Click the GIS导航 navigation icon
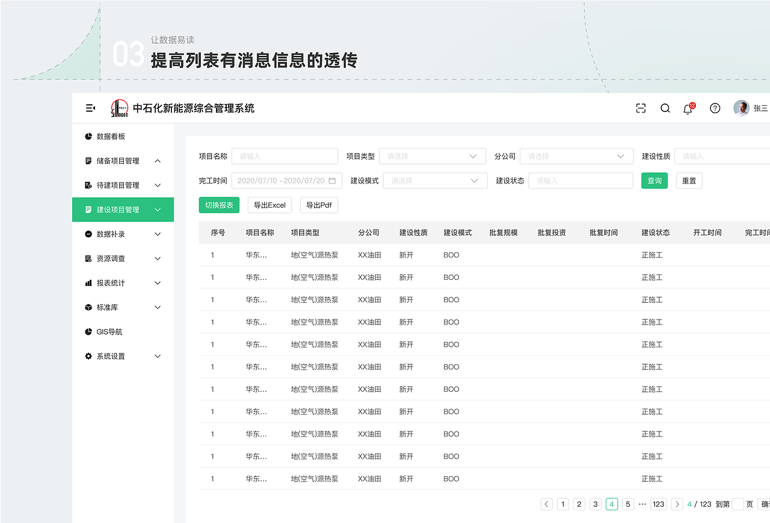This screenshot has width=770, height=523. tap(88, 331)
